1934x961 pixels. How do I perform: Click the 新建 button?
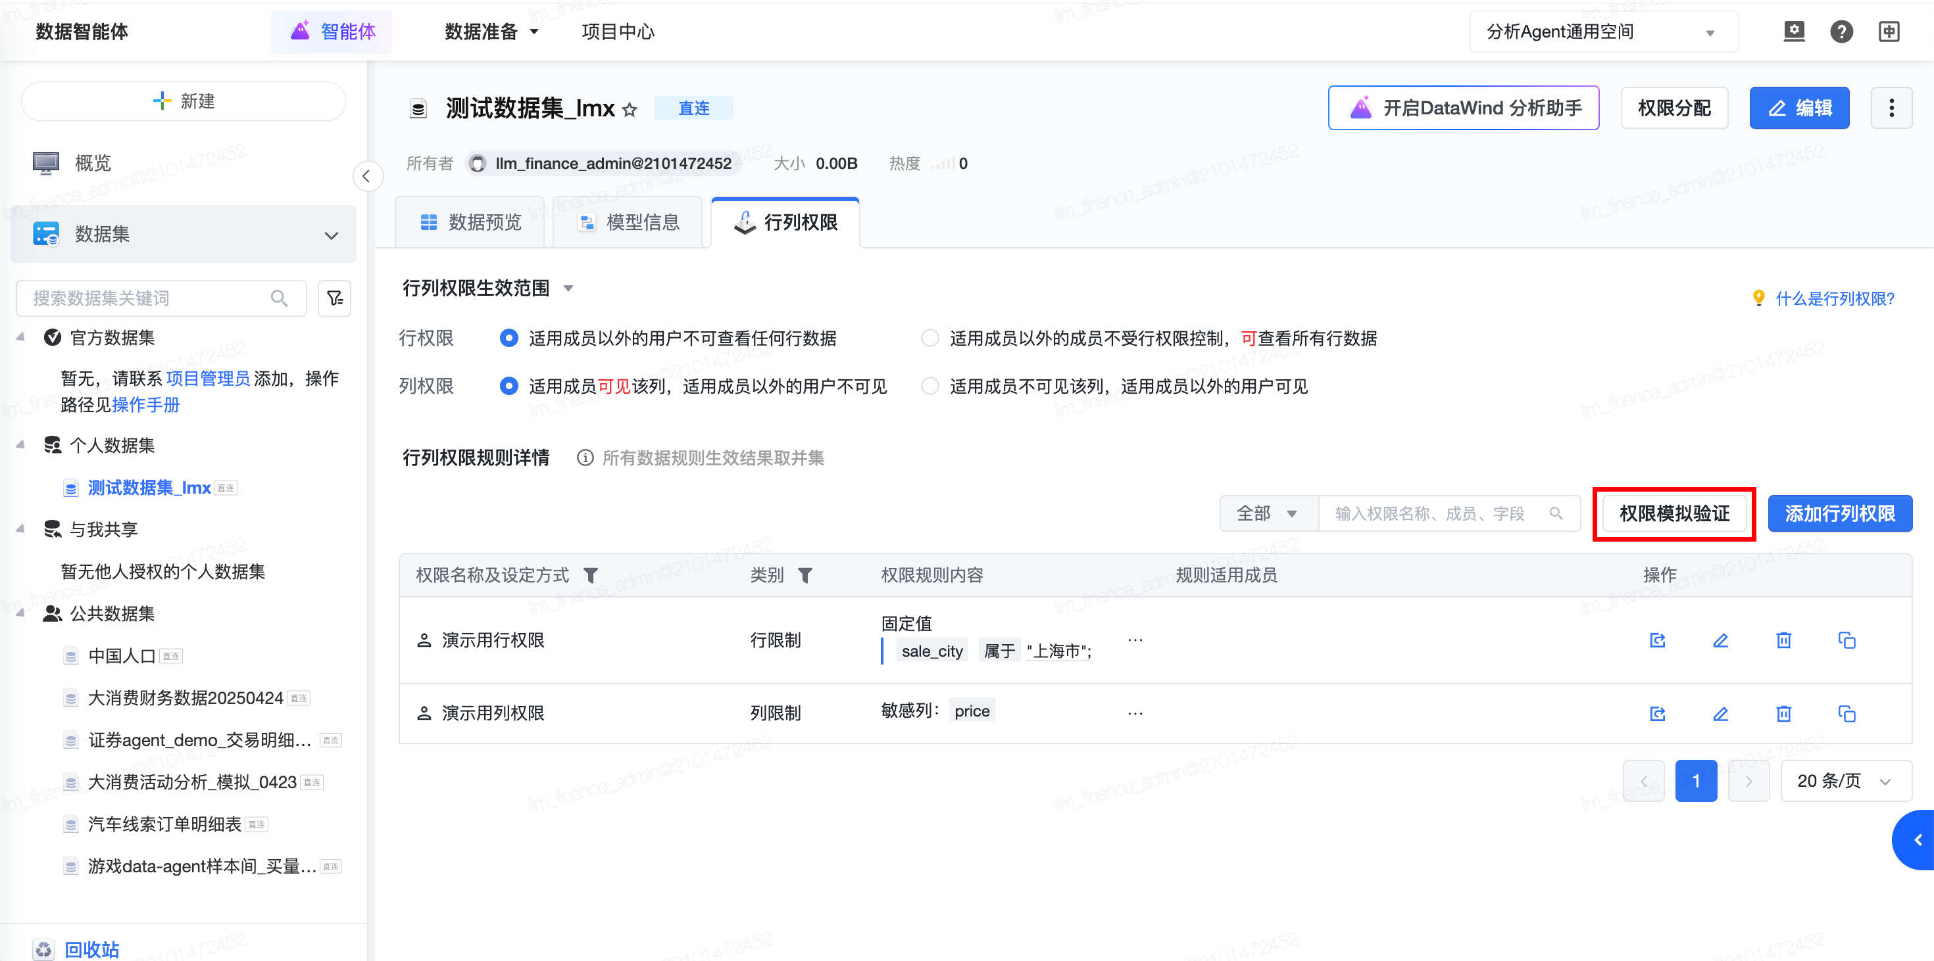[x=183, y=101]
